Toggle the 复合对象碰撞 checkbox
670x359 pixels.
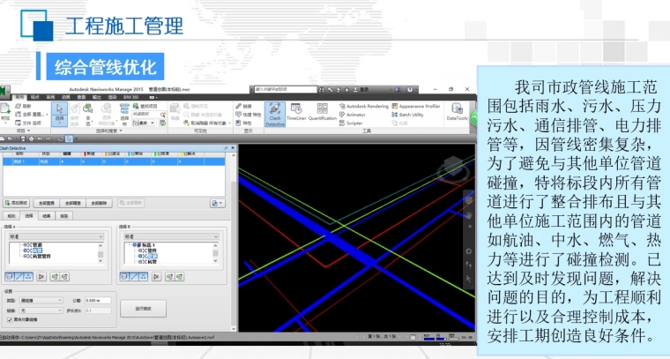point(8,319)
